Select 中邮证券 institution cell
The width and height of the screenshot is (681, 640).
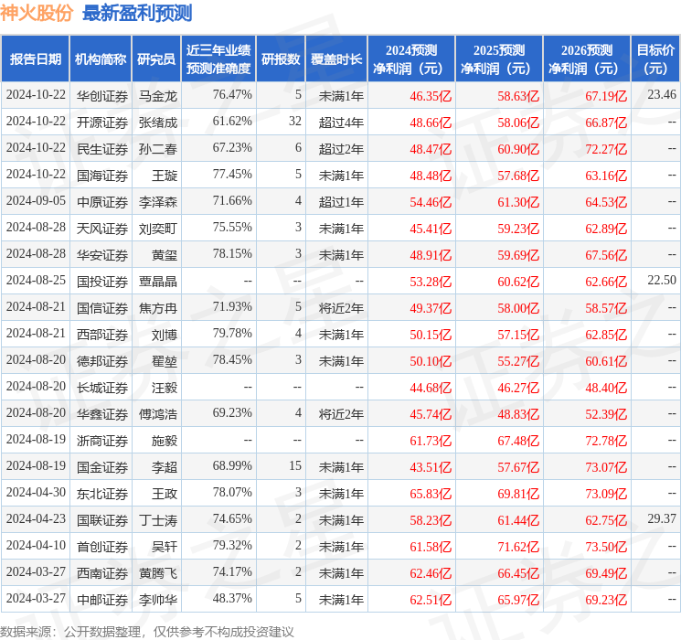point(102,599)
